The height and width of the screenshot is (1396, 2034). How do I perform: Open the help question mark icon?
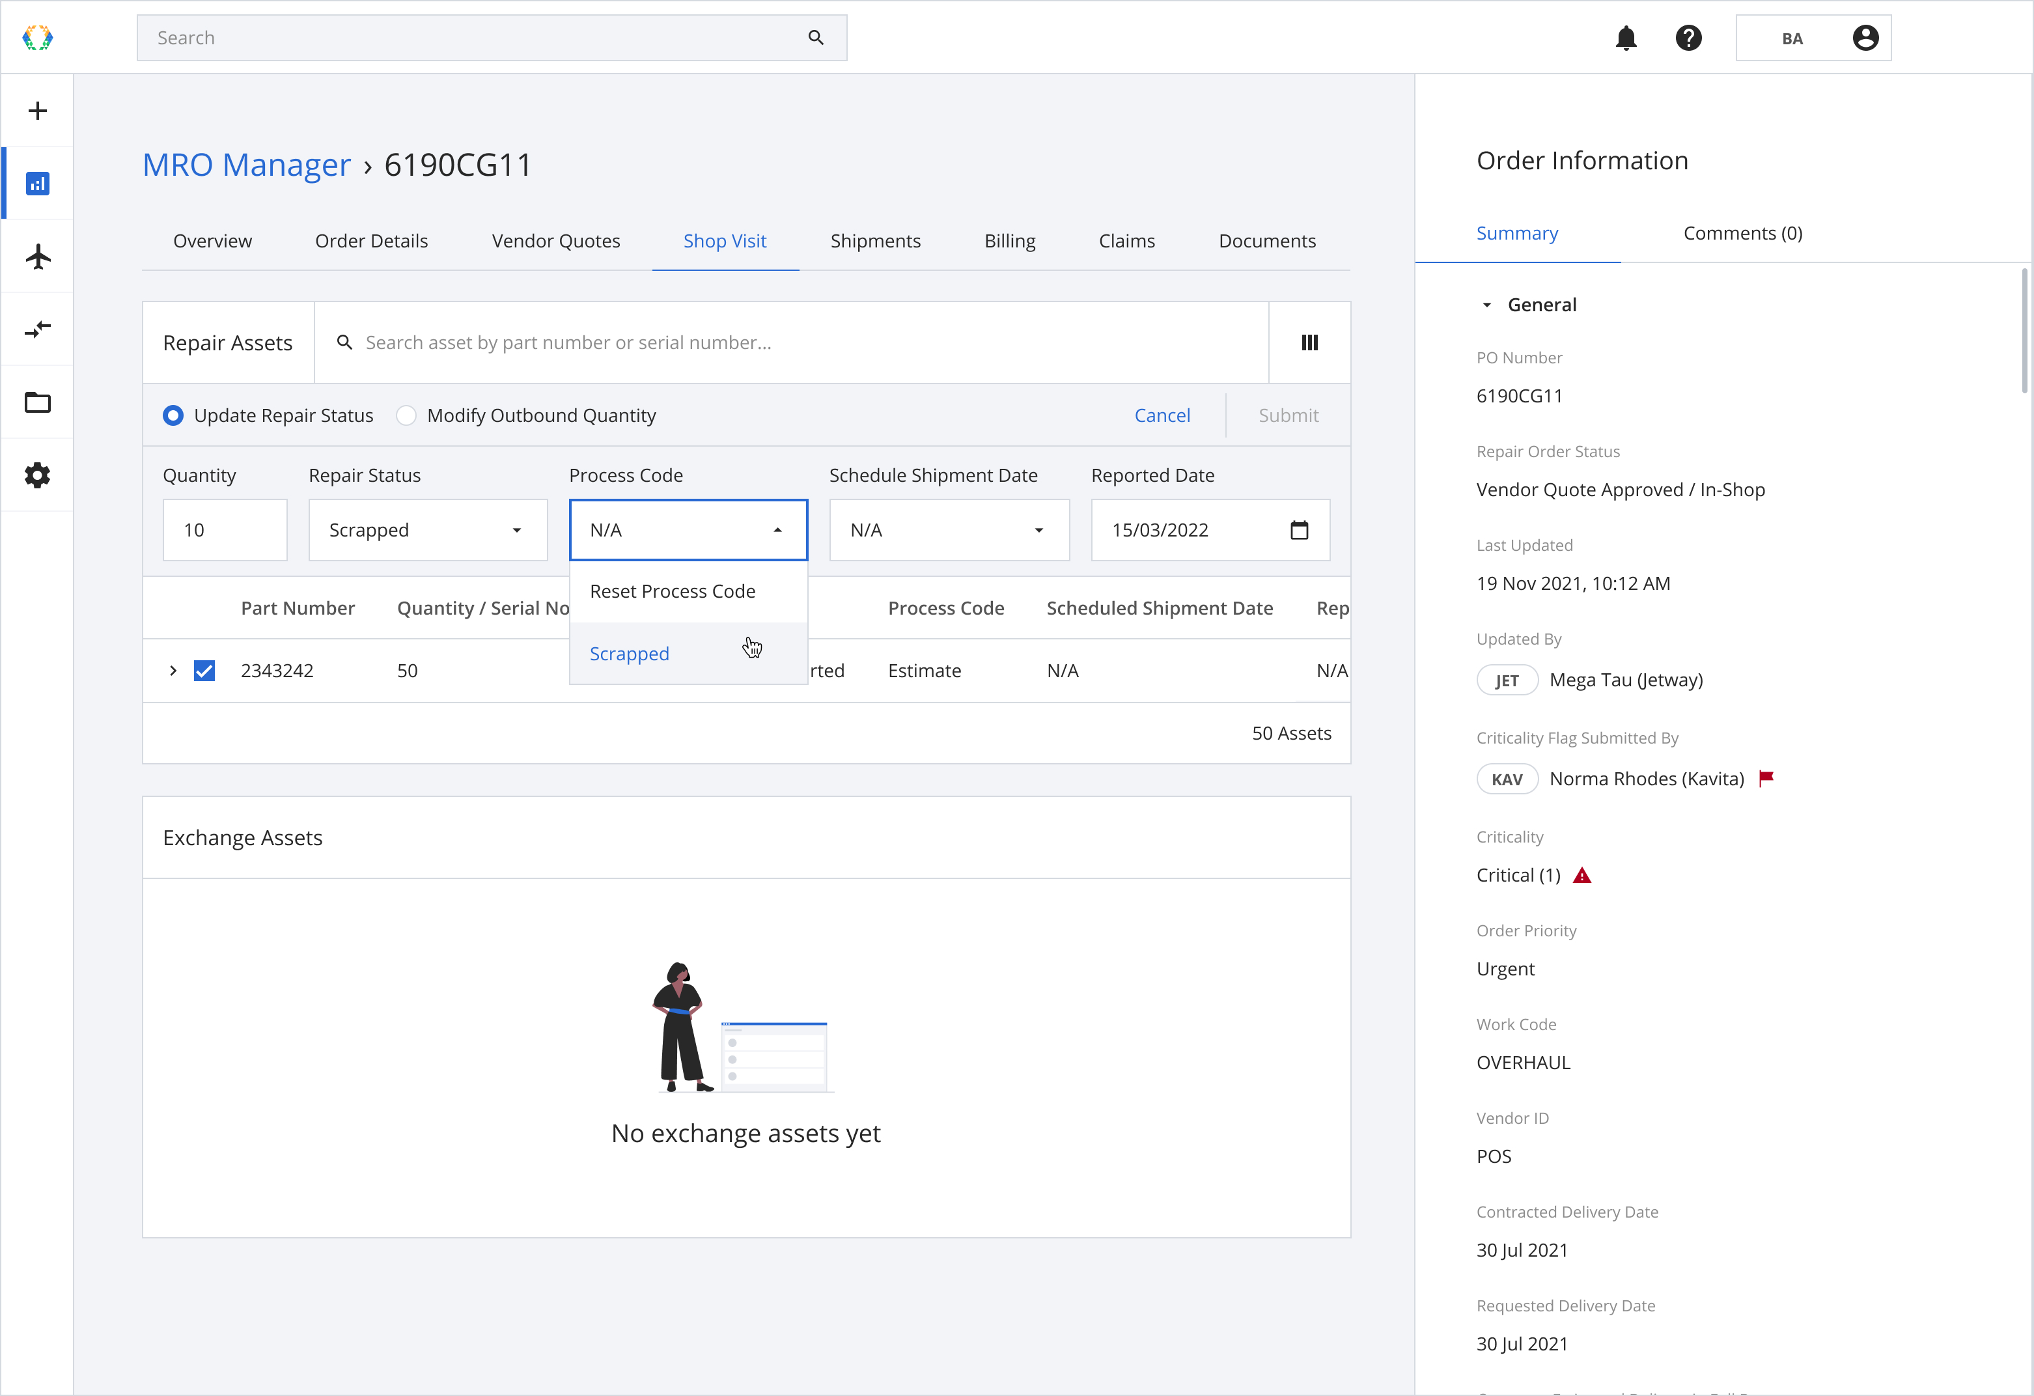pyautogui.click(x=1688, y=38)
